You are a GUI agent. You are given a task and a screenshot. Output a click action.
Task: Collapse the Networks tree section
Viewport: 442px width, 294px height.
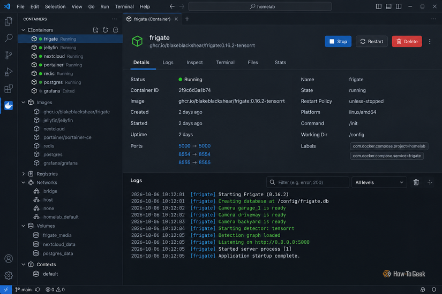(x=24, y=182)
